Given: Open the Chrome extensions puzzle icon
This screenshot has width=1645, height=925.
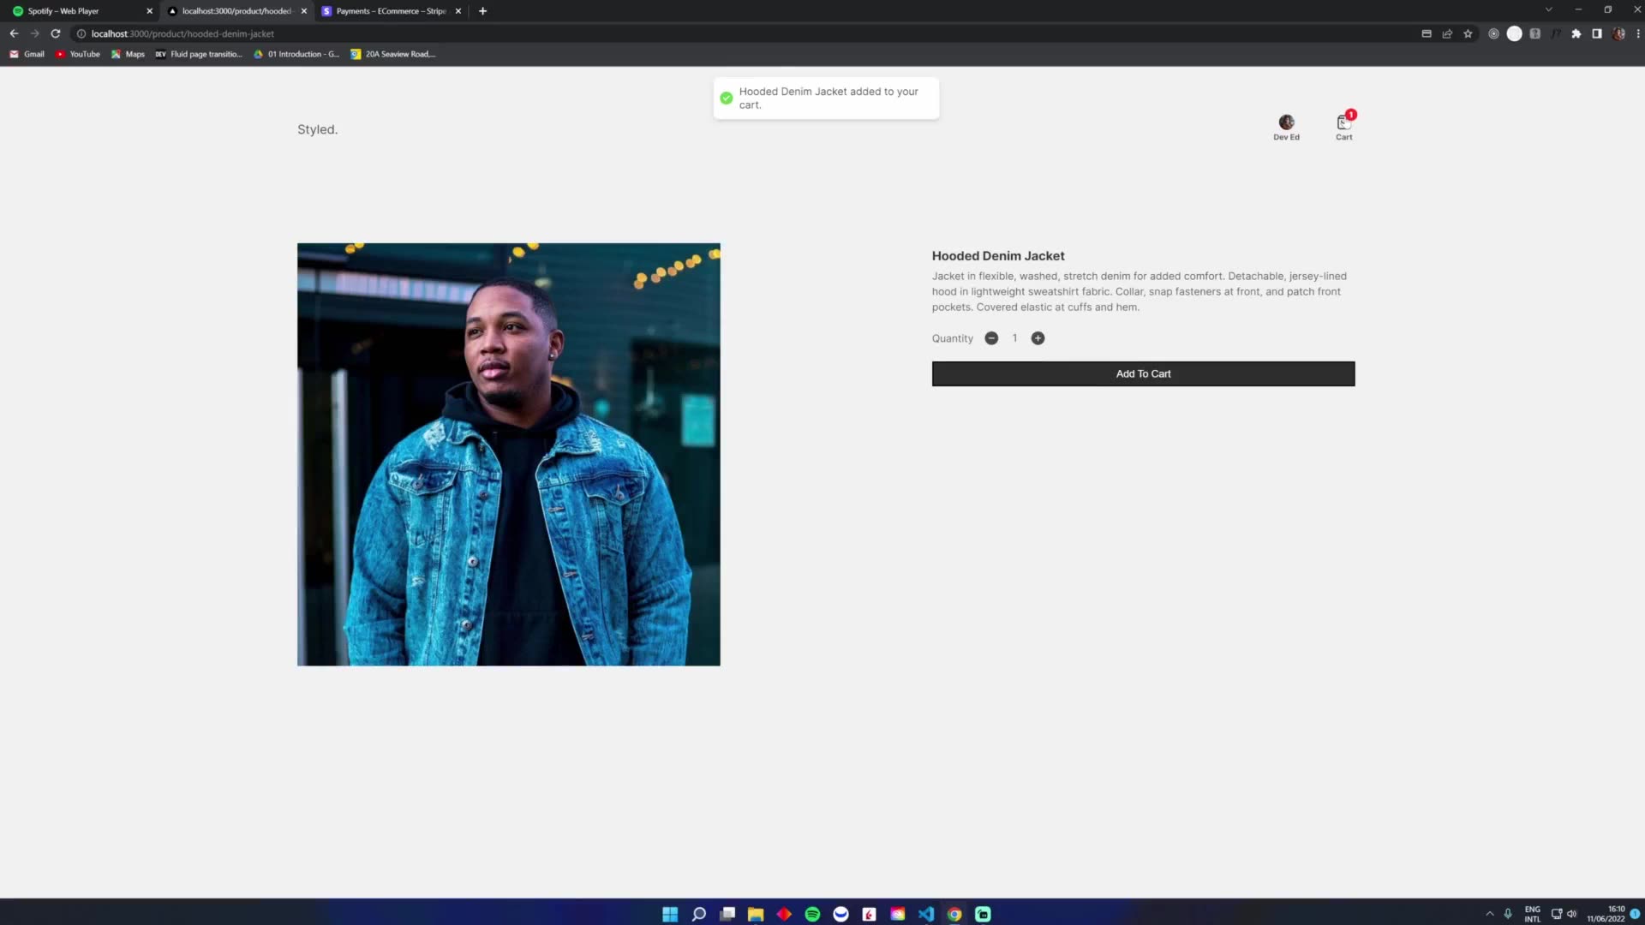Looking at the screenshot, I should [1576, 33].
